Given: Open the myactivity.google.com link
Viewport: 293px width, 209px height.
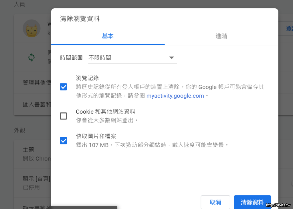Looking at the screenshot, I should 175,96.
